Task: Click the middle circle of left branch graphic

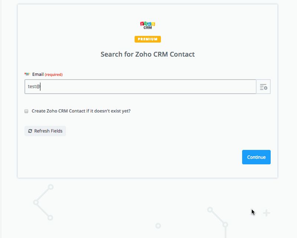Action: 36,202
